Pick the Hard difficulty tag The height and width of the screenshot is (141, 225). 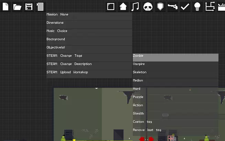[x=175, y=90]
